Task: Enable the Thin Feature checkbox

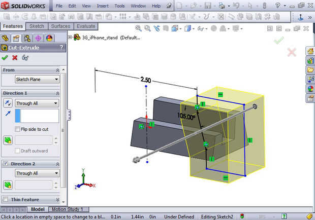Action: click(x=6, y=199)
